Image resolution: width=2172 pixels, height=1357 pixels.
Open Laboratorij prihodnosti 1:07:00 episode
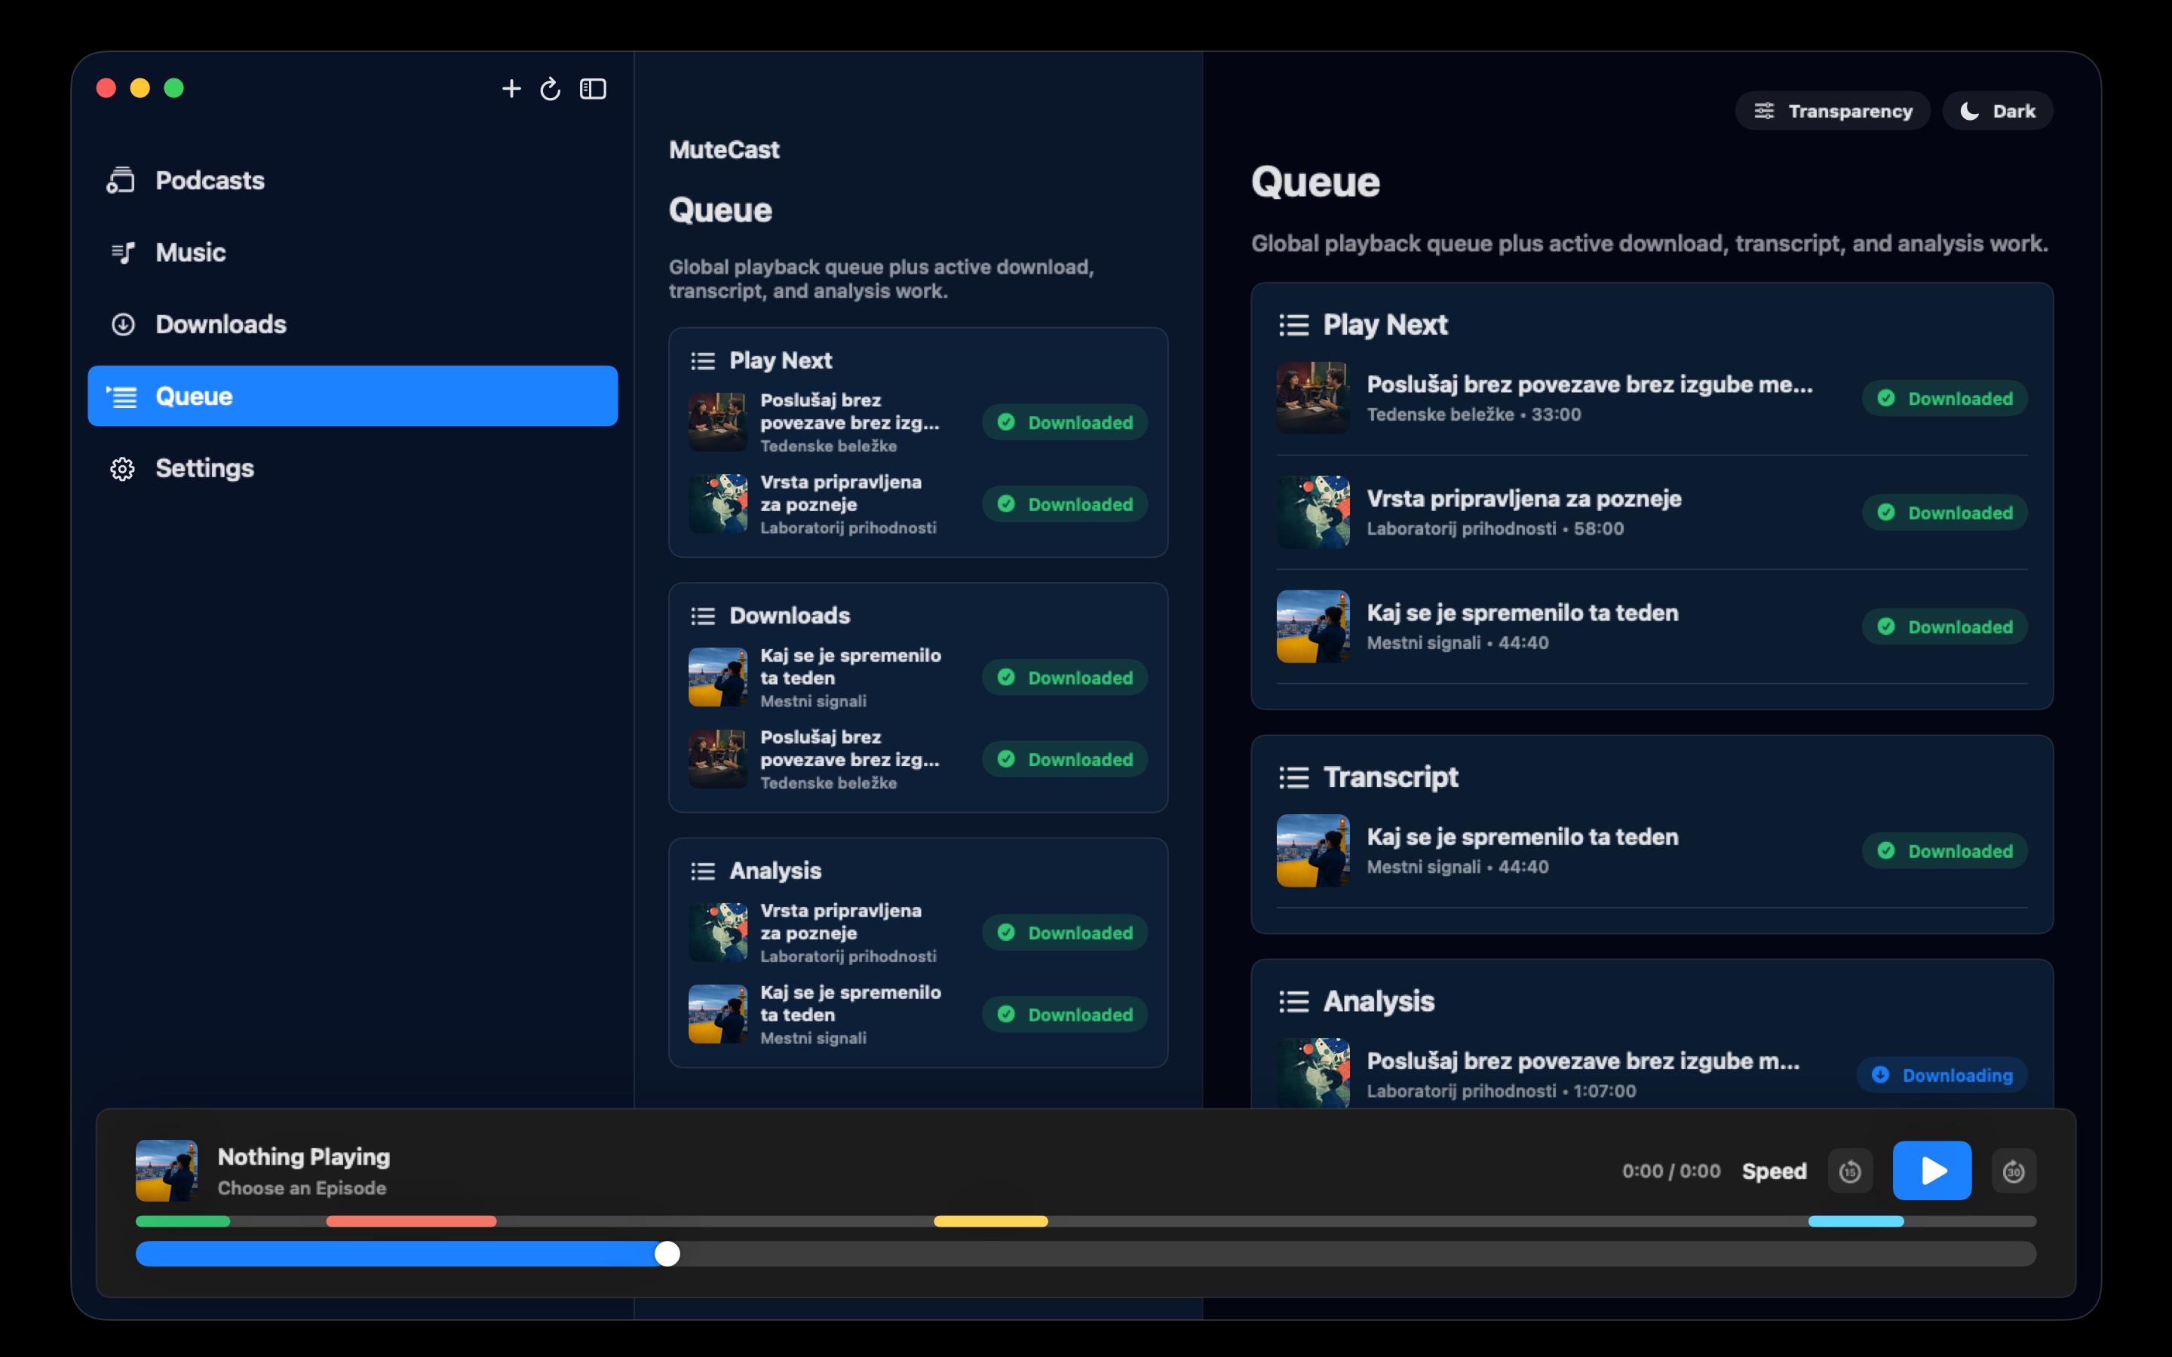[1652, 1074]
